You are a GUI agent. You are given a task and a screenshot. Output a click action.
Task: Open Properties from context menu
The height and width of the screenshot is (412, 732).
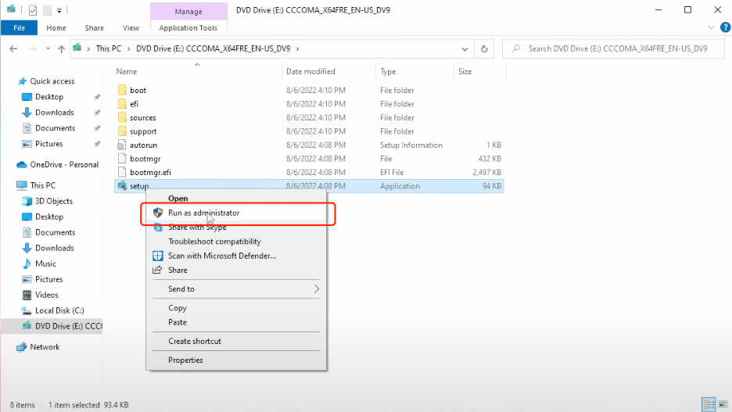pyautogui.click(x=185, y=360)
